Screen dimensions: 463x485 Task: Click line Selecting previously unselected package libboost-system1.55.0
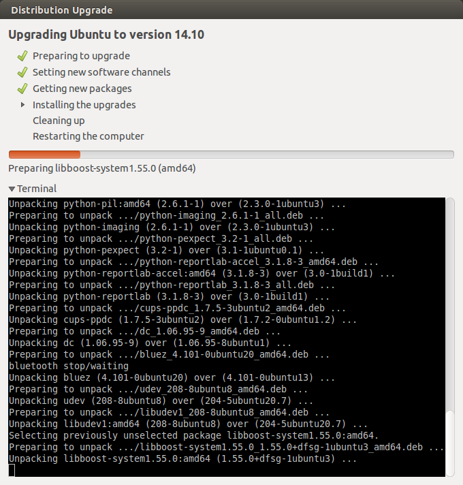pos(194,436)
